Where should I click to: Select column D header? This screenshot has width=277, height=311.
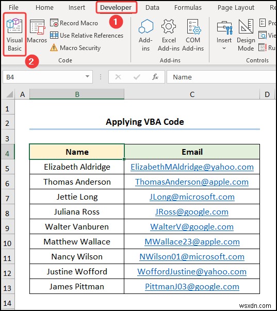point(267,94)
